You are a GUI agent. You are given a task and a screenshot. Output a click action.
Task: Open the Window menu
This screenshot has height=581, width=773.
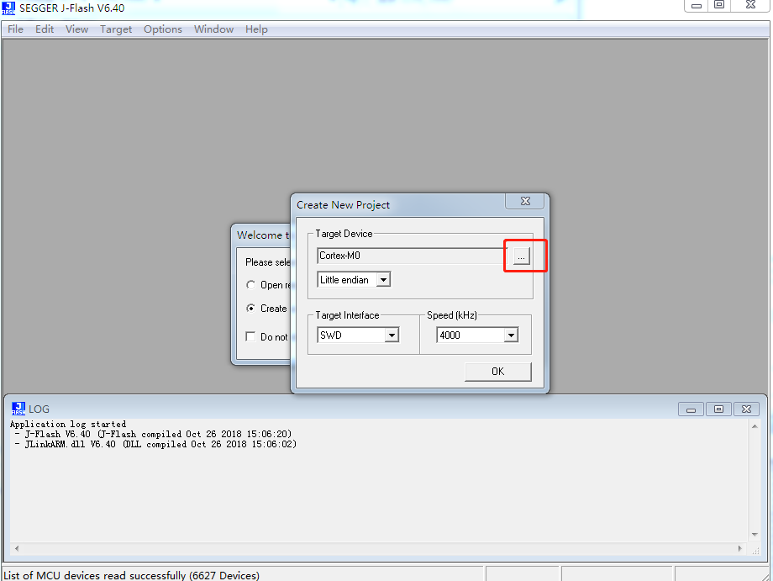213,29
